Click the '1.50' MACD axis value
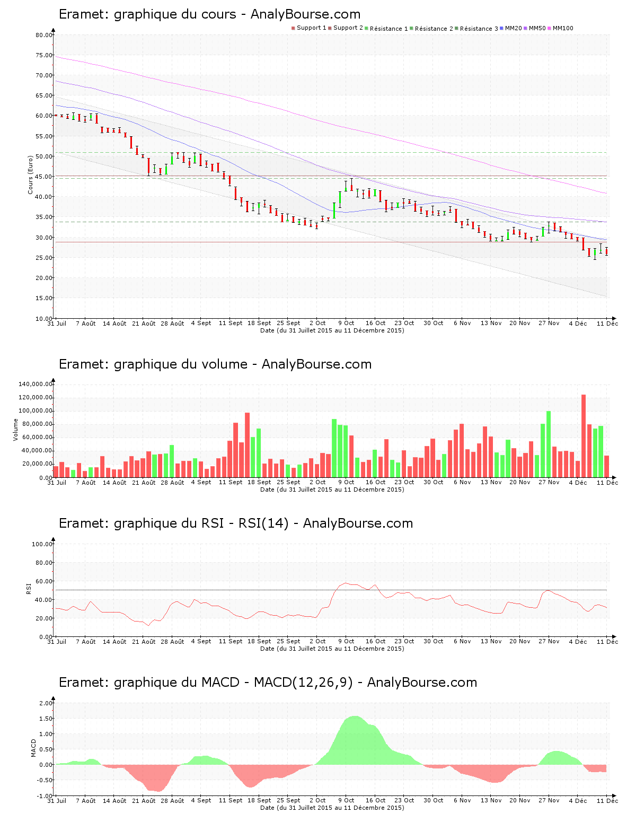This screenshot has width=636, height=822. [46, 719]
